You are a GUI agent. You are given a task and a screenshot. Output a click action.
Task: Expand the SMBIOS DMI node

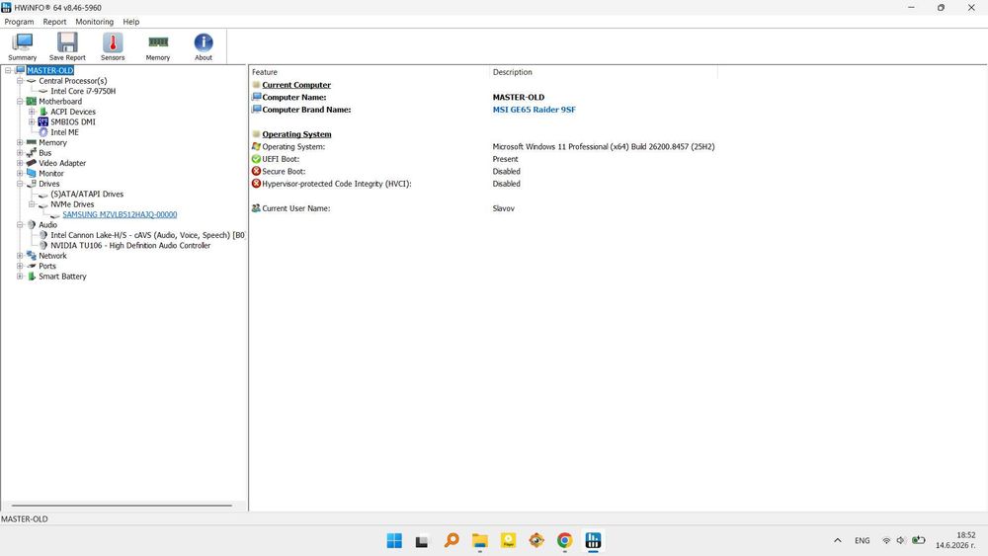(32, 122)
